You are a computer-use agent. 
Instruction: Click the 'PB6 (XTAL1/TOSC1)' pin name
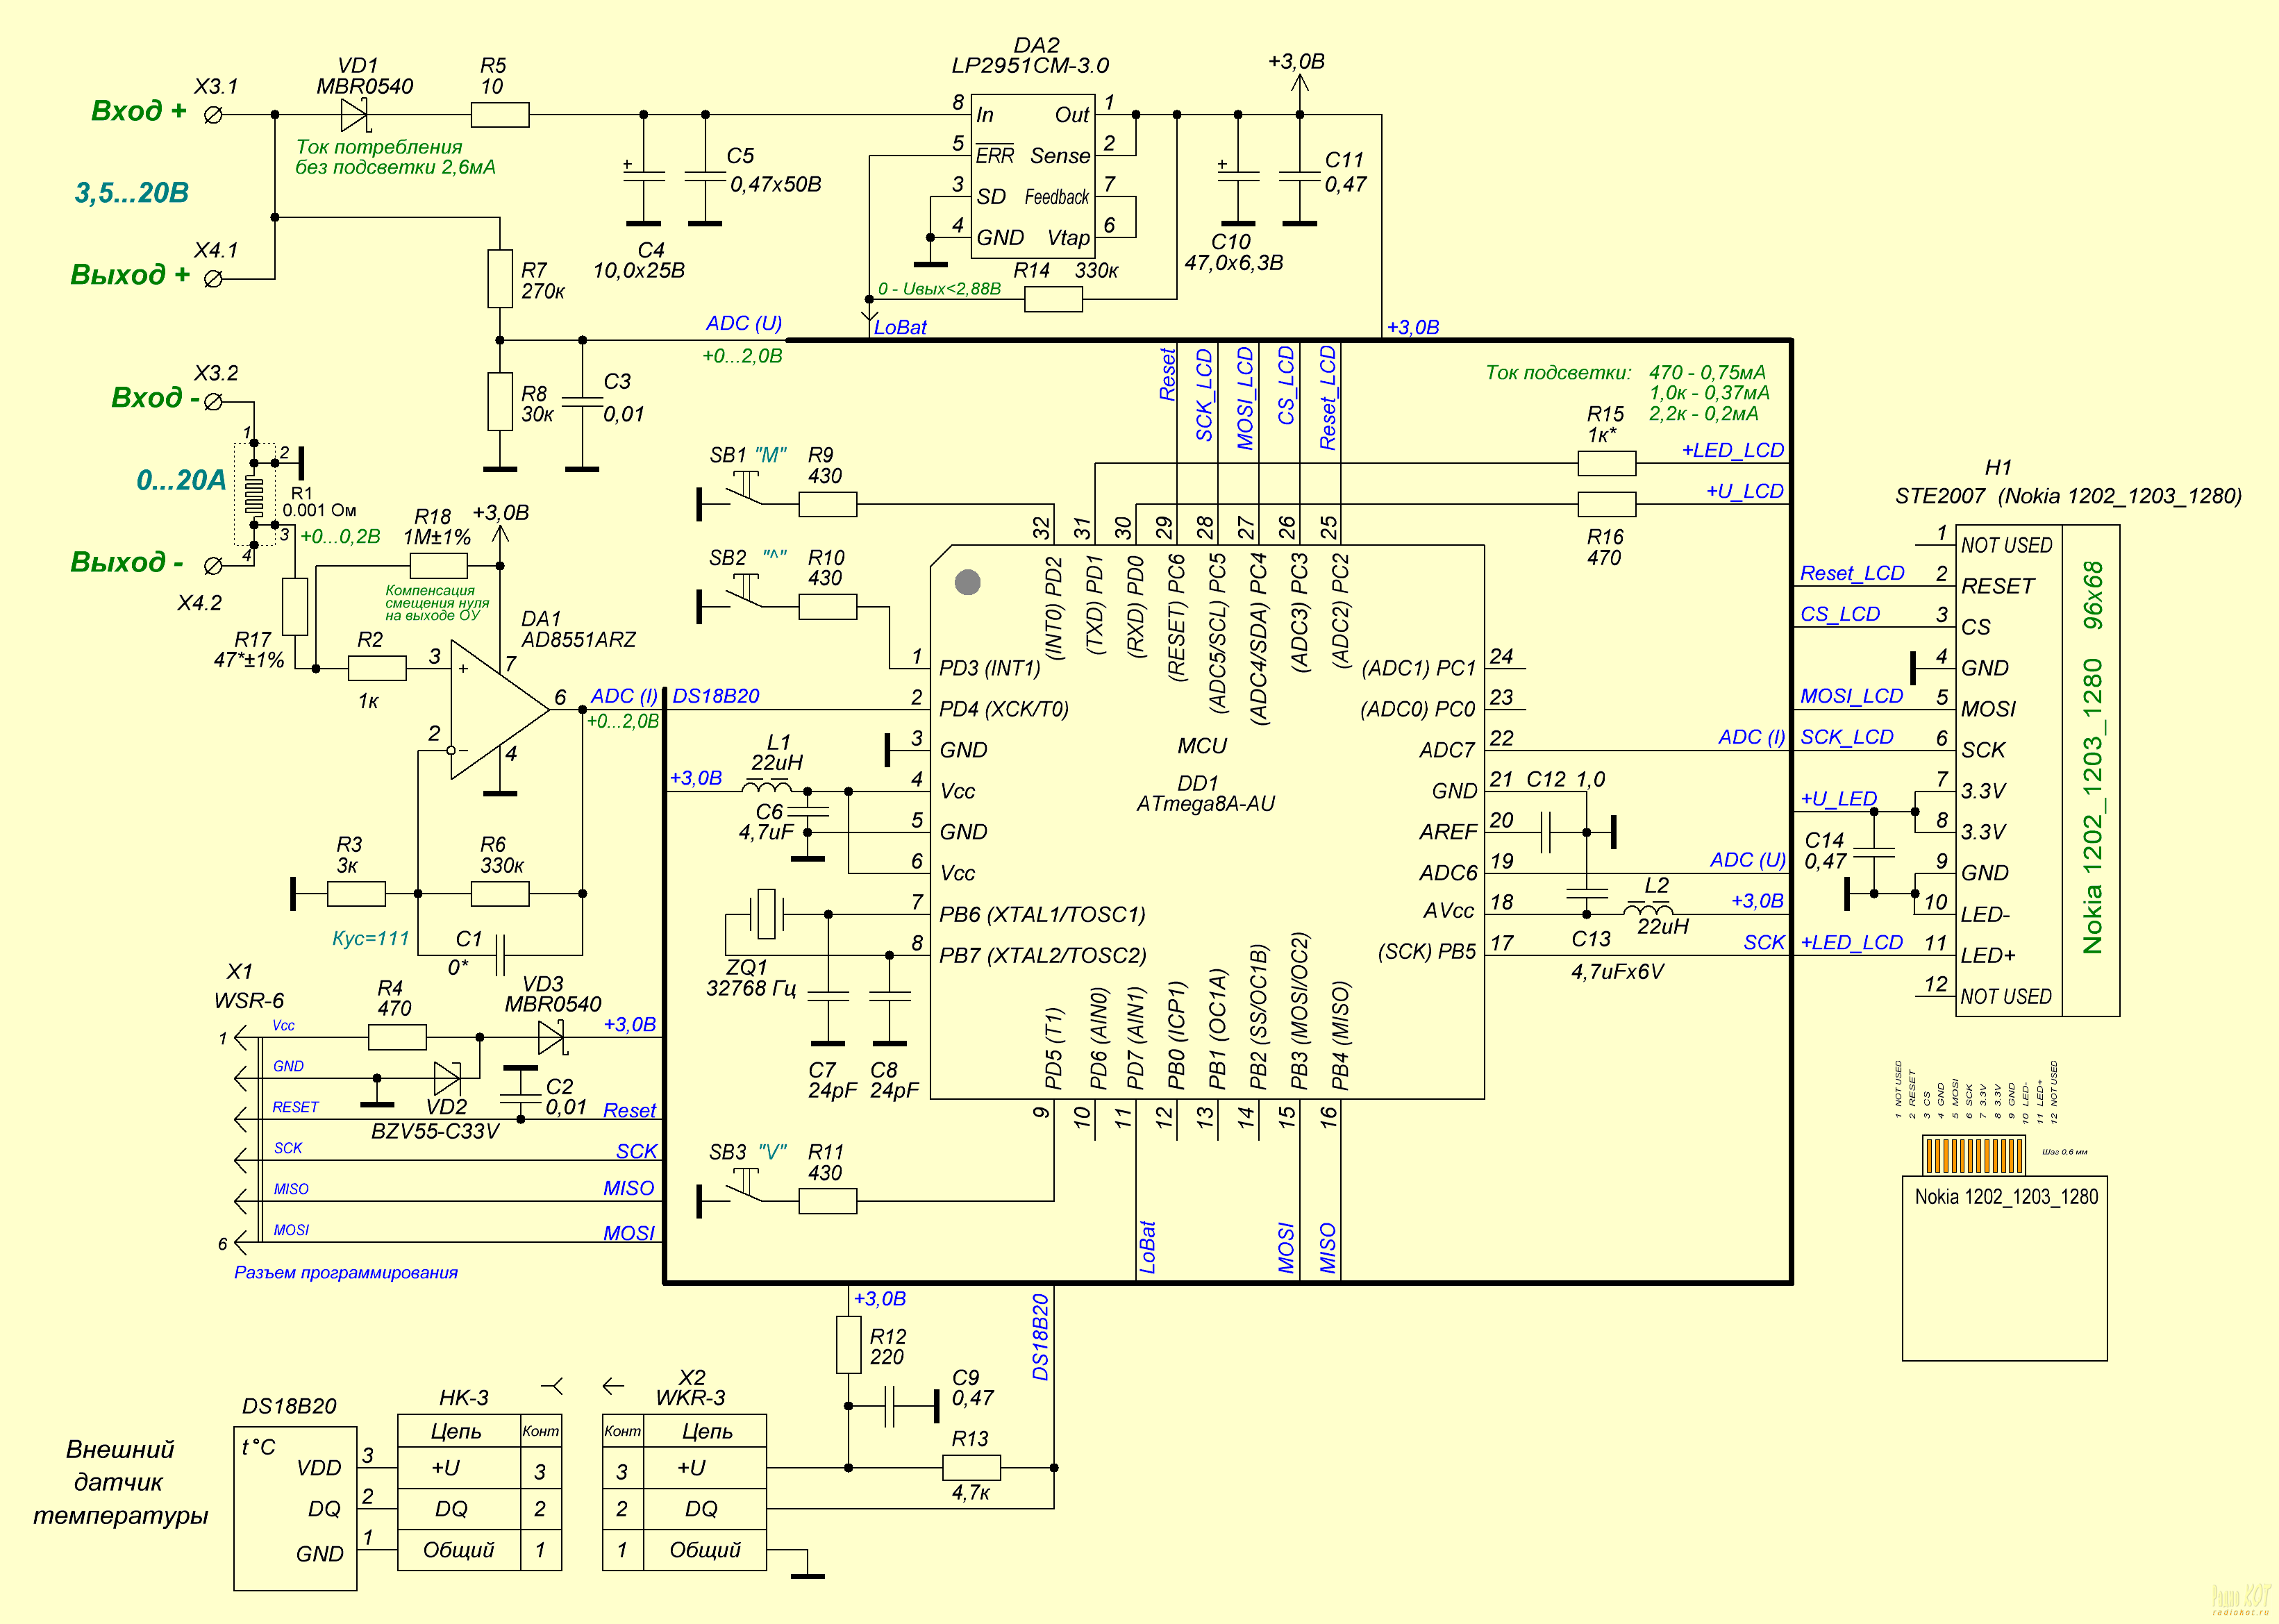[x=1042, y=915]
